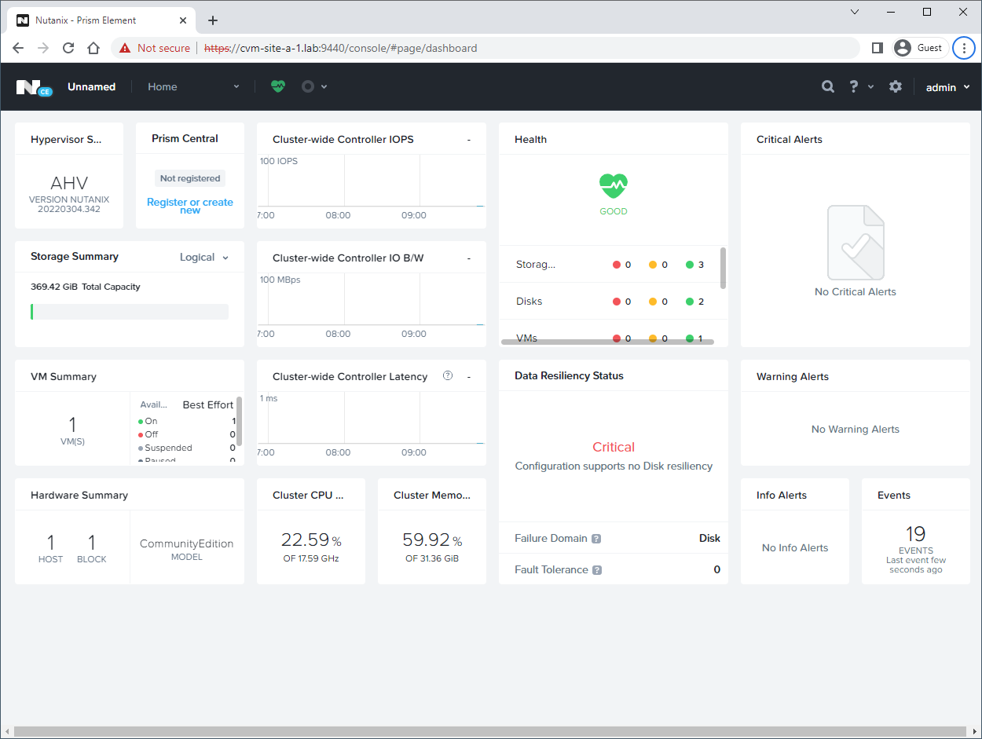Screen dimensions: 982x739
Task: Click the Storage capacity usage bar
Action: [130, 312]
